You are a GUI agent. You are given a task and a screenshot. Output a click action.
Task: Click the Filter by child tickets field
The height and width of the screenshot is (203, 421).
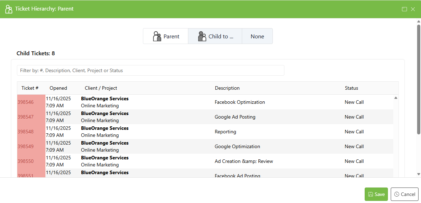coord(150,70)
